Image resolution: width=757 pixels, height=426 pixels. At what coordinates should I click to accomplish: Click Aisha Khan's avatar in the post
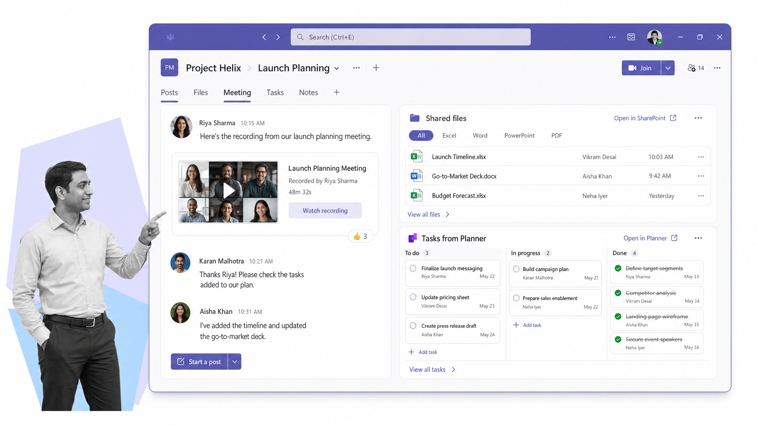point(180,313)
